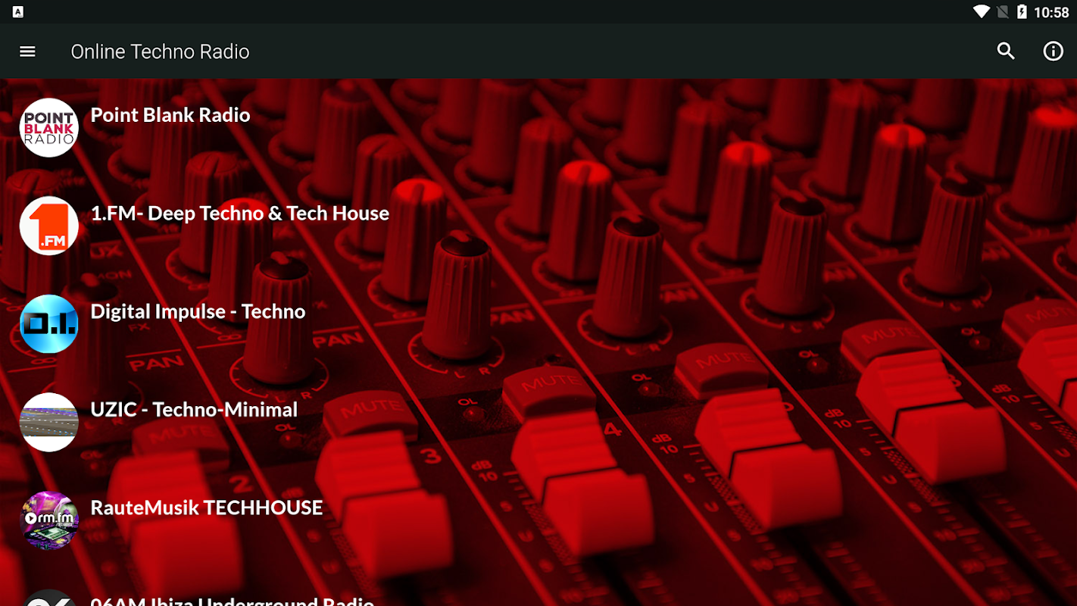Tap the rm.fm RauteMusik logo
This screenshot has height=606, width=1077.
(49, 520)
